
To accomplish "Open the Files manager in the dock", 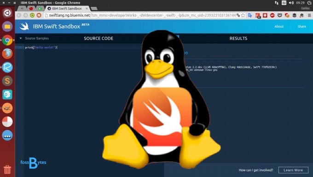I will (7, 26).
